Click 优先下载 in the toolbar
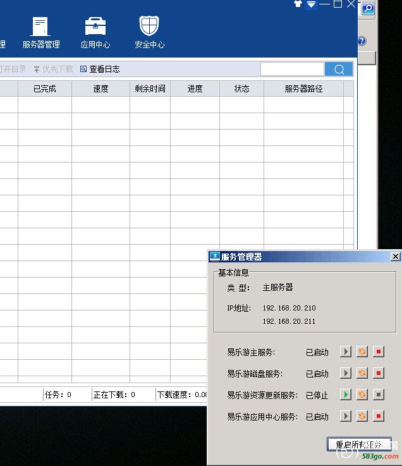The width and height of the screenshot is (402, 466). pos(54,70)
